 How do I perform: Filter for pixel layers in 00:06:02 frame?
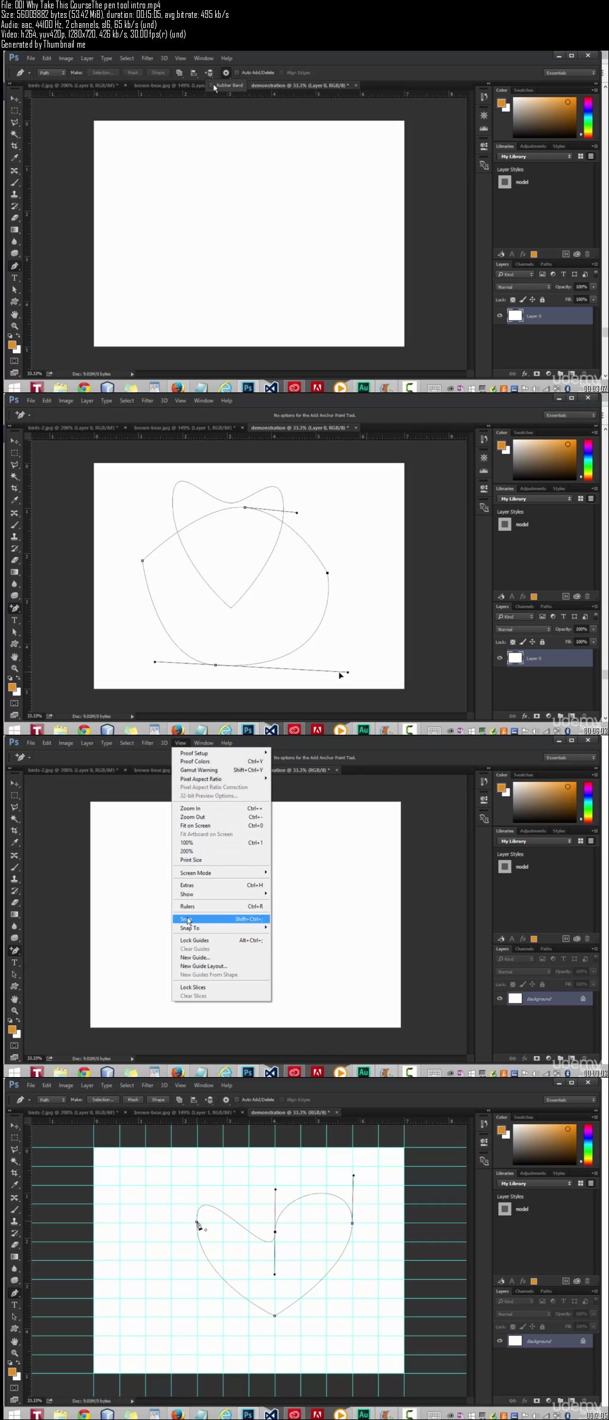542,617
